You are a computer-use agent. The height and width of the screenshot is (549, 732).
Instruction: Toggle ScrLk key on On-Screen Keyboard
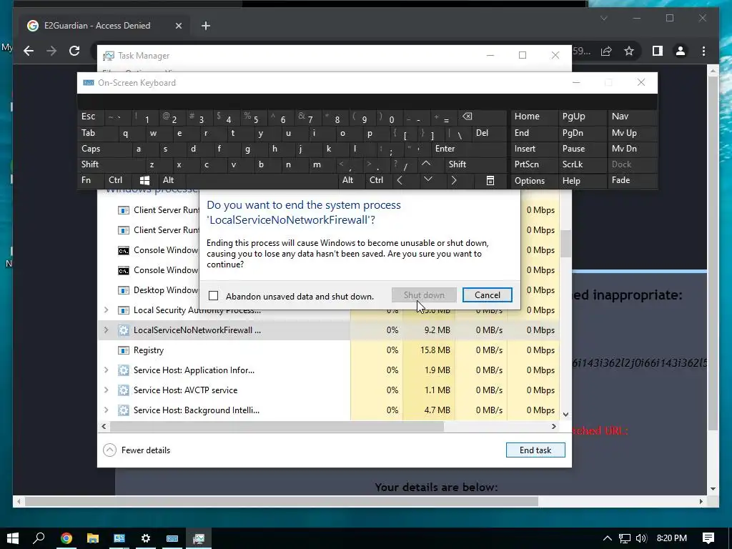pyautogui.click(x=583, y=164)
